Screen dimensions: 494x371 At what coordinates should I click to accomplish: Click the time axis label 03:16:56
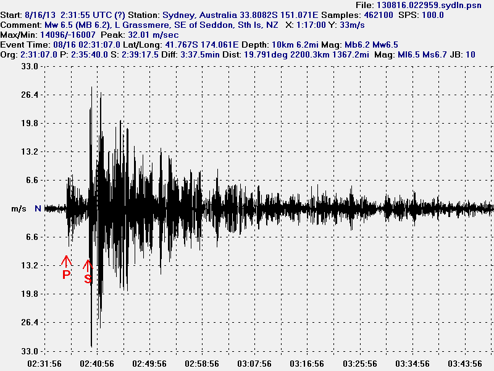tap(307, 364)
